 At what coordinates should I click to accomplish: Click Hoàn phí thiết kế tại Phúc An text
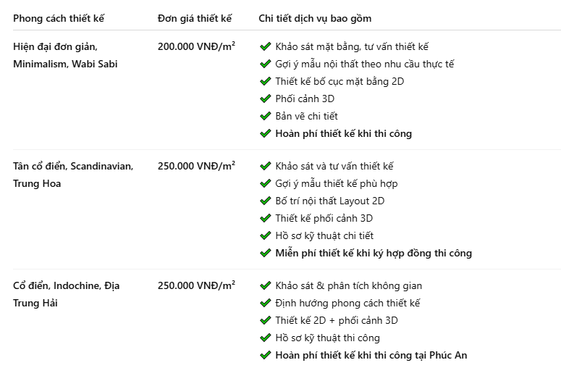(x=371, y=355)
